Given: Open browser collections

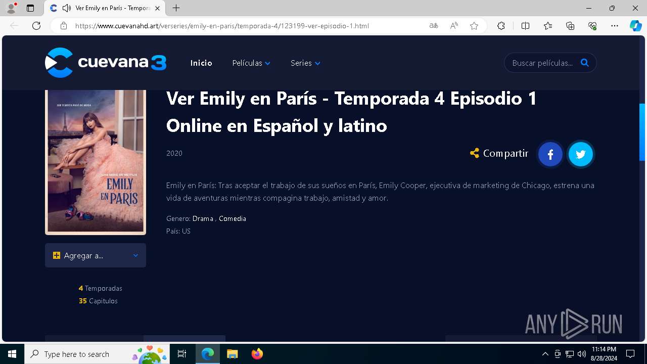Looking at the screenshot, I should point(570,26).
